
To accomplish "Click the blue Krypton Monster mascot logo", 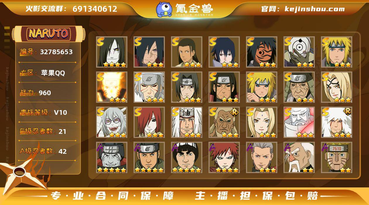I will click(x=164, y=9).
